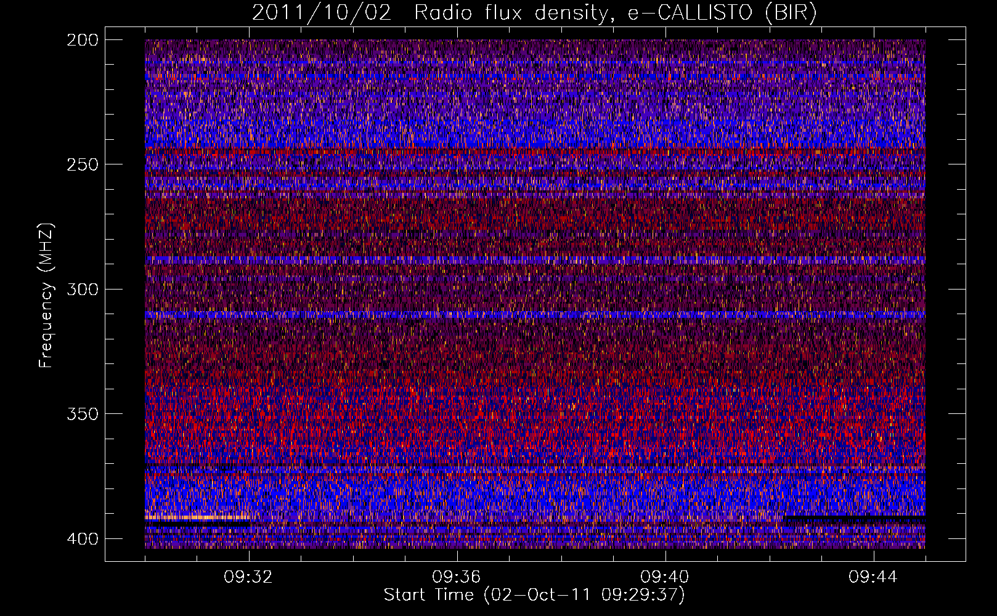The image size is (997, 616).
Task: Click the 350 frequency tick label
Action: (83, 414)
